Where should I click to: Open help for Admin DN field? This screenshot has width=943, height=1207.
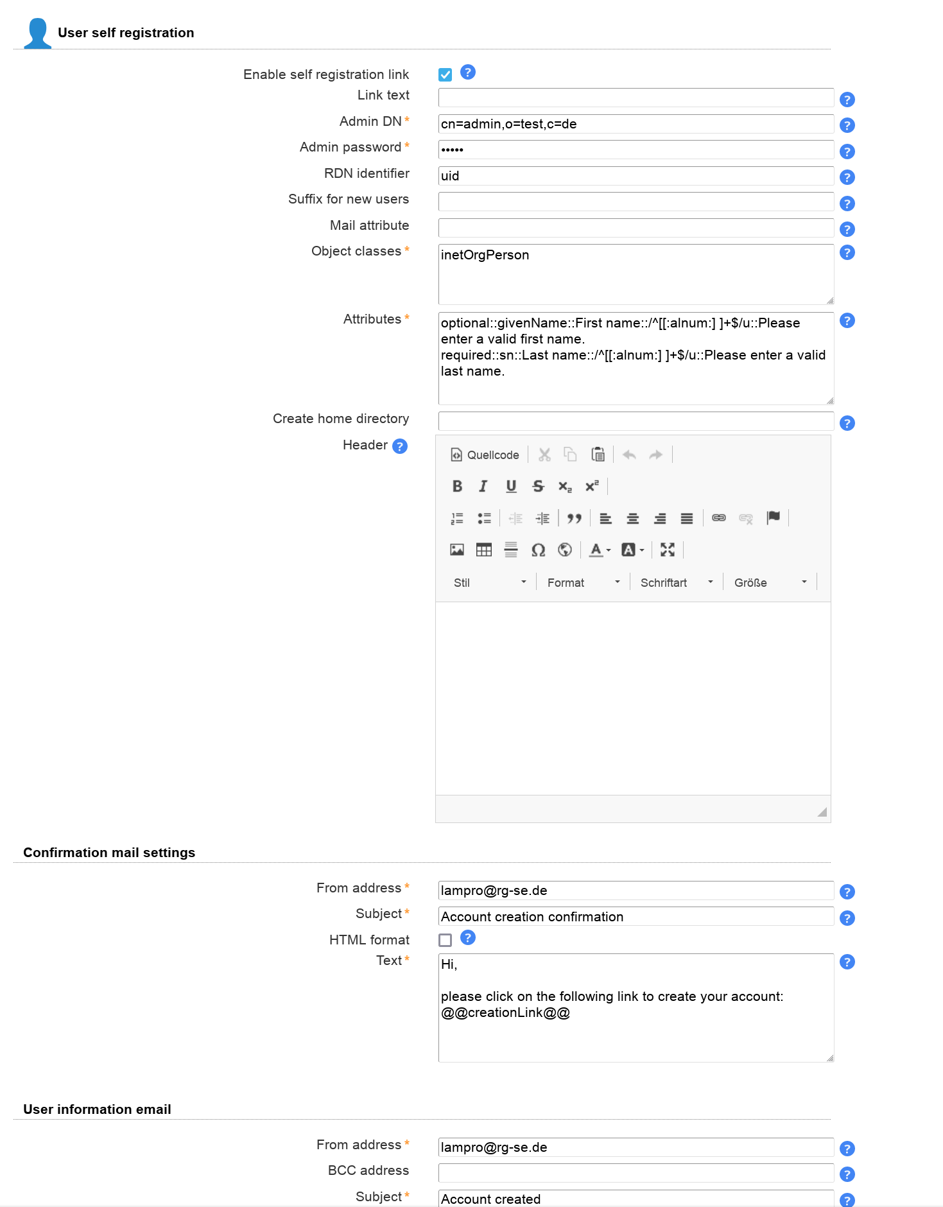click(847, 126)
